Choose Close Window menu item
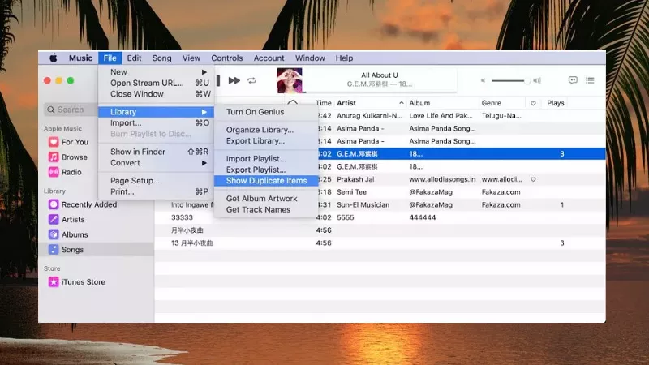Viewport: 649px width, 365px height. (x=156, y=94)
